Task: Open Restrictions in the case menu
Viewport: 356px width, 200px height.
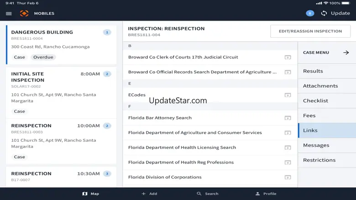Action: pyautogui.click(x=327, y=160)
